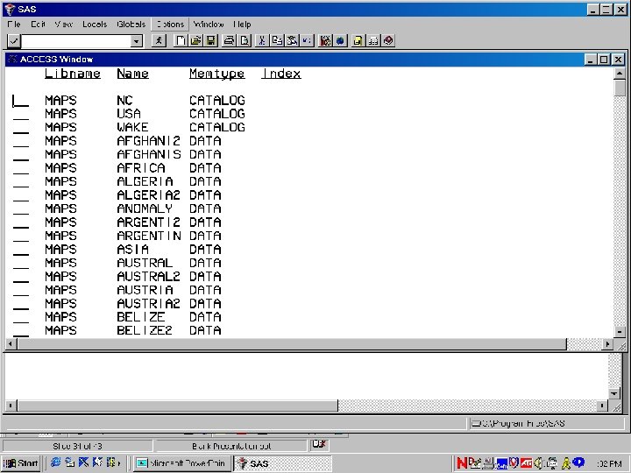
Task: Open the Globals menu
Action: [131, 25]
